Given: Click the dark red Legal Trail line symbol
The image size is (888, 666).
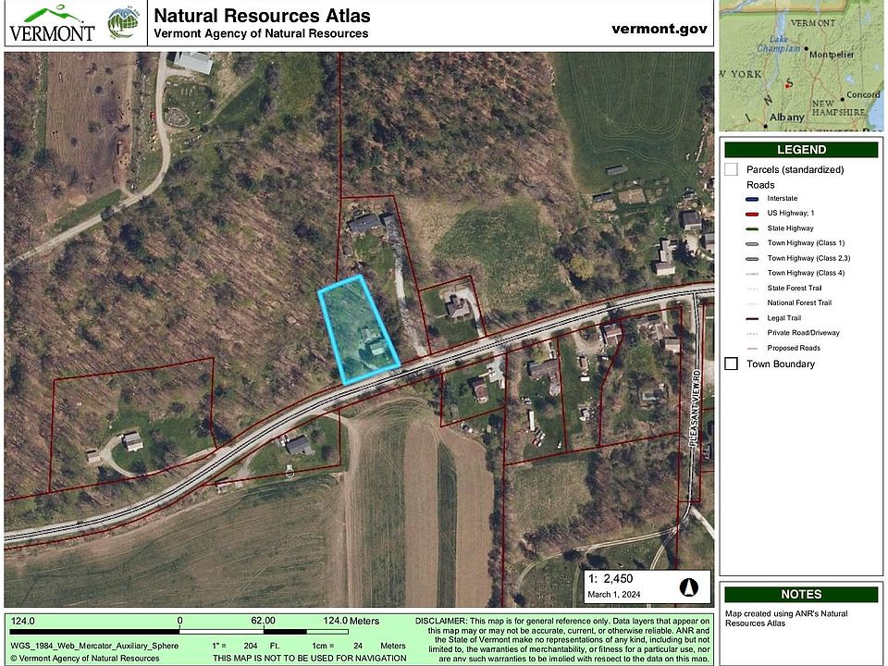Looking at the screenshot, I should click(x=752, y=318).
